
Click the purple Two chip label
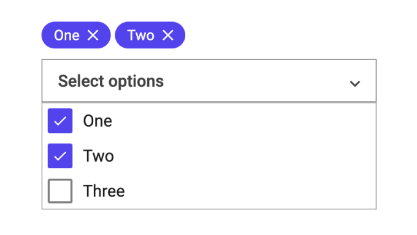pyautogui.click(x=140, y=35)
